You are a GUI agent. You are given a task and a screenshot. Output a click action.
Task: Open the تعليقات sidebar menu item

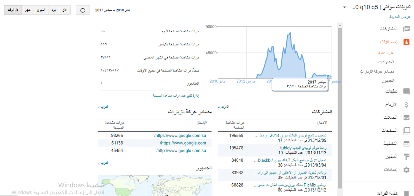391,91
